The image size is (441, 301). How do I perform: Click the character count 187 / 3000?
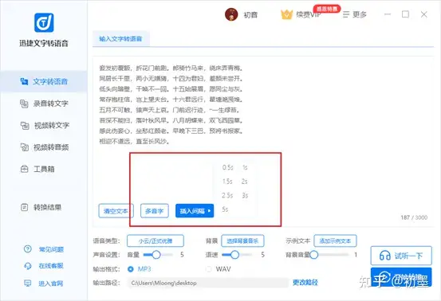click(414, 217)
